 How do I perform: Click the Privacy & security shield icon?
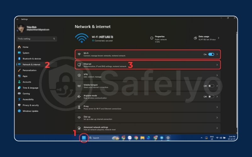[19, 105]
